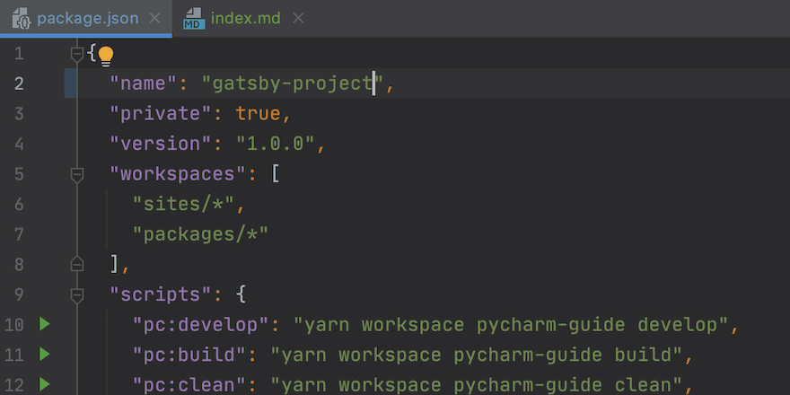Viewport: 790px width, 395px height.
Task: Run the pc:develop script gutter arrow
Action: click(45, 324)
